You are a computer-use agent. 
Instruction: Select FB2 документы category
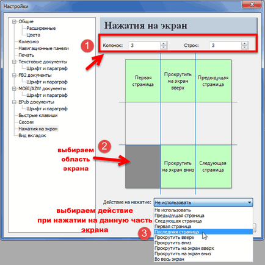[35, 75]
